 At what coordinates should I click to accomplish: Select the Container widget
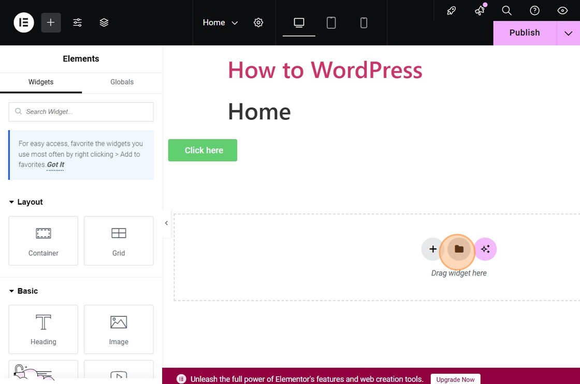(44, 241)
